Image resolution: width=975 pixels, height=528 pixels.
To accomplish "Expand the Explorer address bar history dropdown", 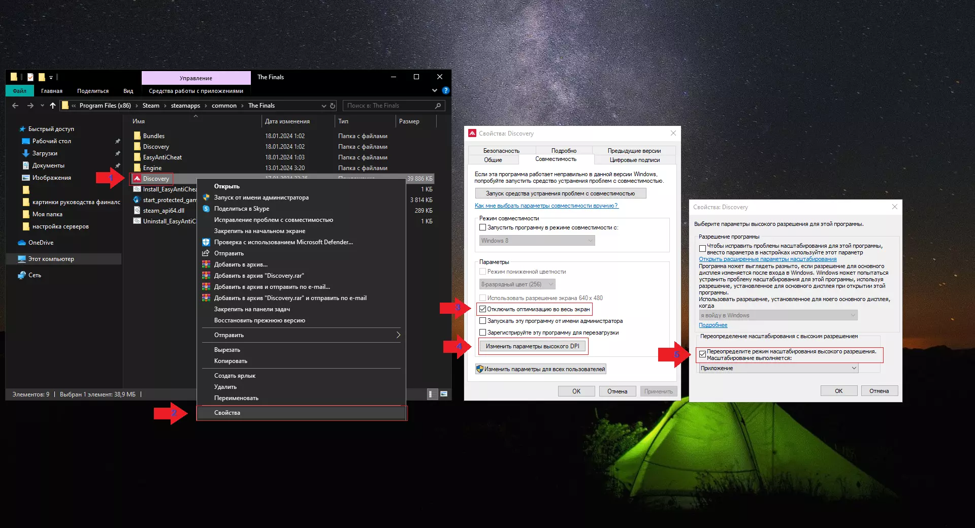I will point(323,106).
